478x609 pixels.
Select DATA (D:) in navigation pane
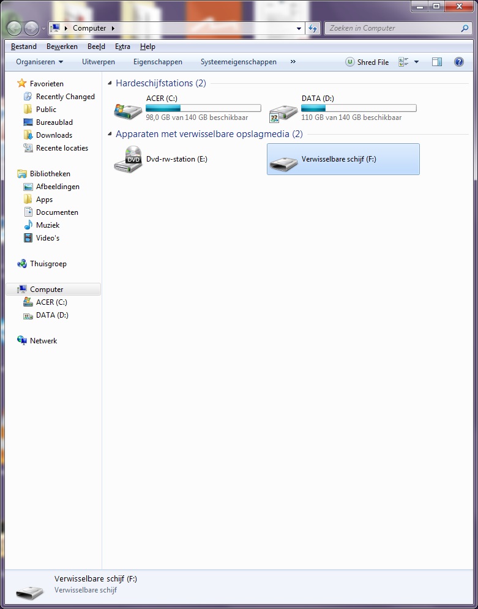(x=52, y=315)
